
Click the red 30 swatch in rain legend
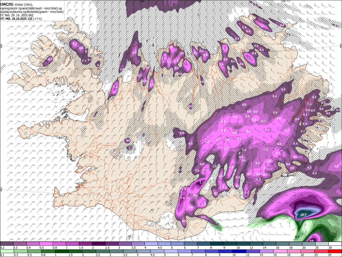(335, 251)
